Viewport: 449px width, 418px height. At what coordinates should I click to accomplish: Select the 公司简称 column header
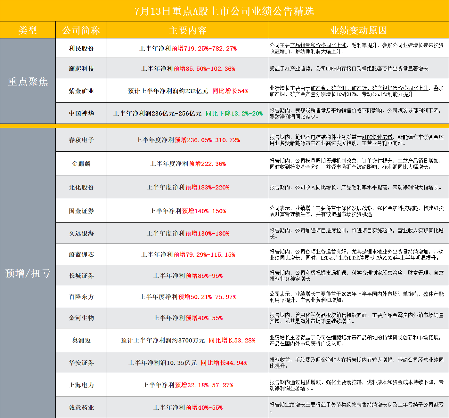[x=81, y=30]
